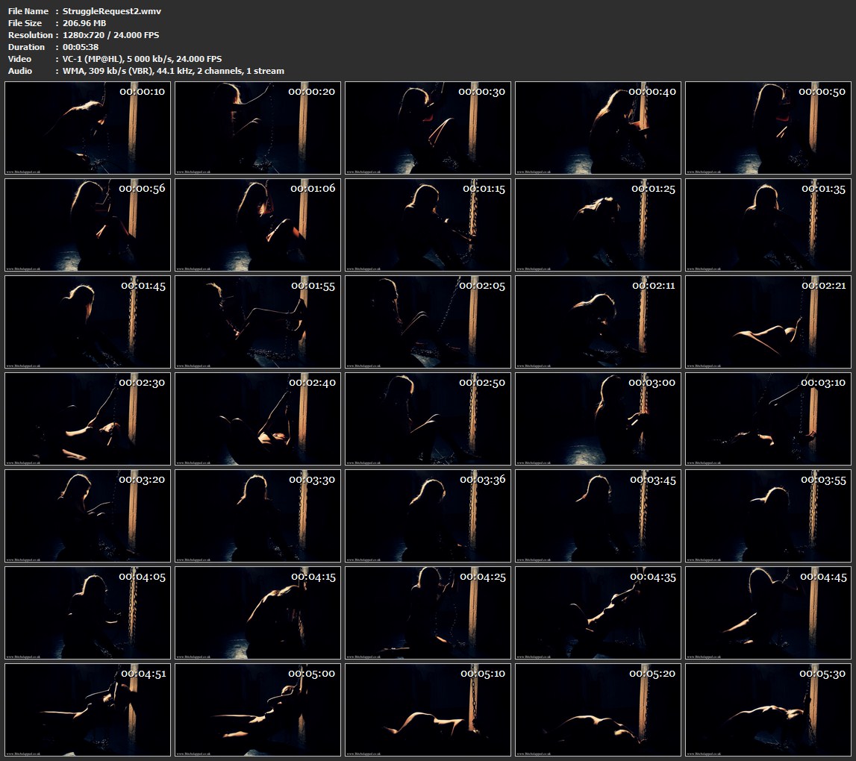The width and height of the screenshot is (856, 761).
Task: Open the frame at timestamp 00:00:56
Action: (87, 225)
